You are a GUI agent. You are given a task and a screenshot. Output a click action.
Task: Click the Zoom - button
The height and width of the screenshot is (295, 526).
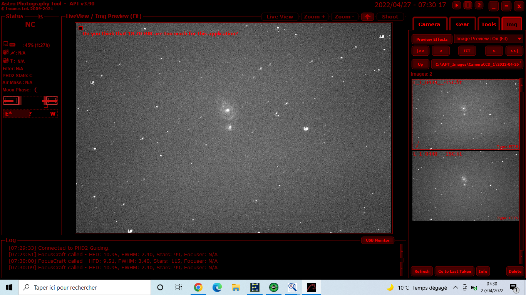[x=345, y=17]
